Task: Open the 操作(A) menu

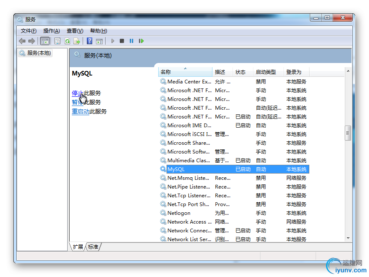Action: [x=51, y=31]
